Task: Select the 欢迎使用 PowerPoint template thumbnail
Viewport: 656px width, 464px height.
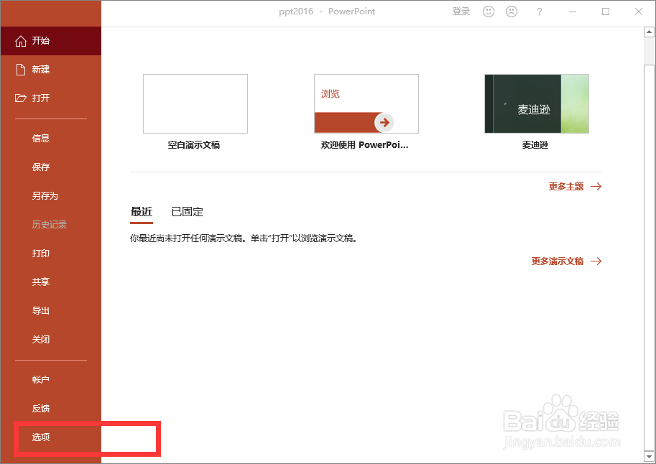Action: coord(366,103)
